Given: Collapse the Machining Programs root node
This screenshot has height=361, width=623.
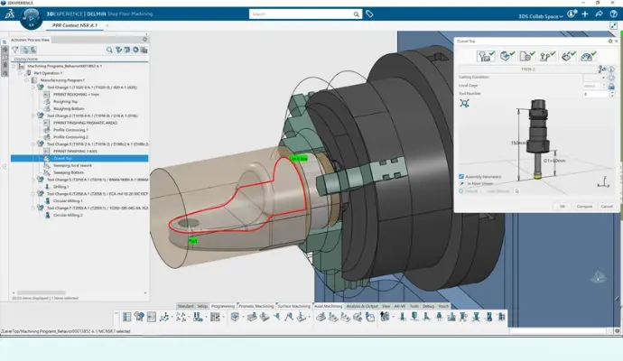Looking at the screenshot, I should 14,66.
